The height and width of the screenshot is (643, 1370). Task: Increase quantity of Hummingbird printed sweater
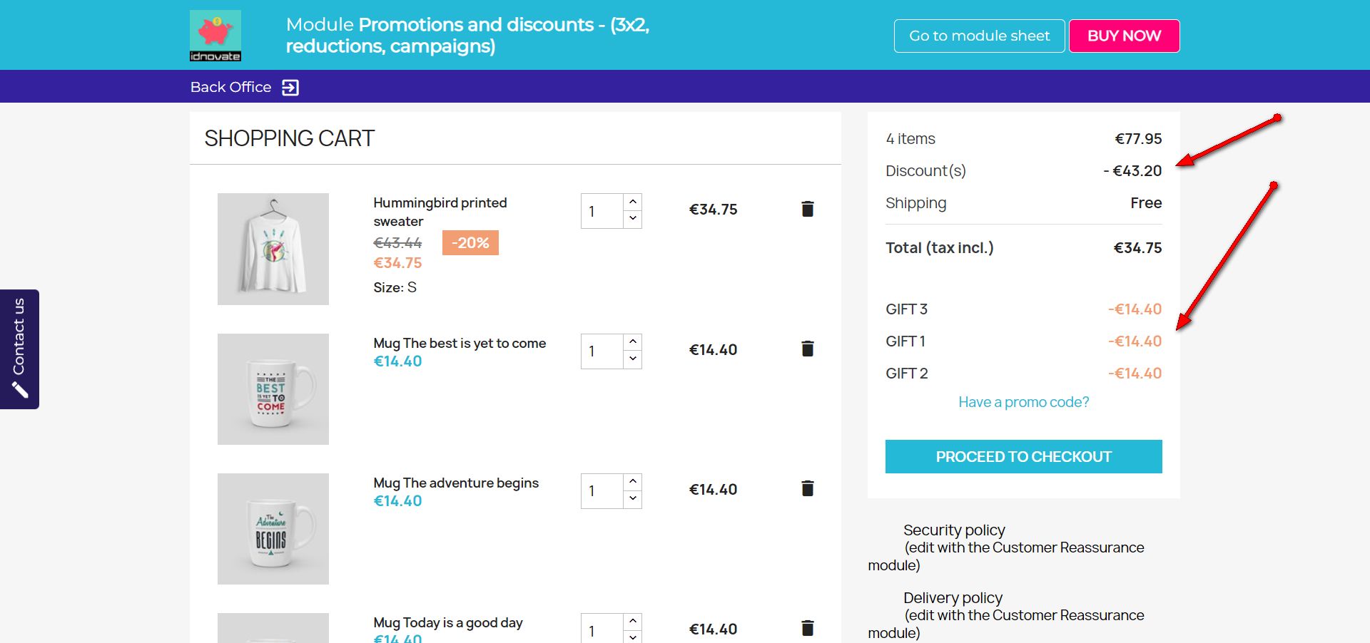coord(633,202)
